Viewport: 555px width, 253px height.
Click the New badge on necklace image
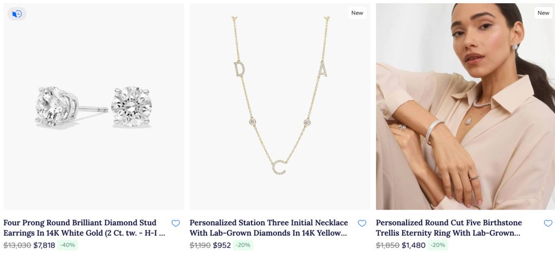coord(357,13)
